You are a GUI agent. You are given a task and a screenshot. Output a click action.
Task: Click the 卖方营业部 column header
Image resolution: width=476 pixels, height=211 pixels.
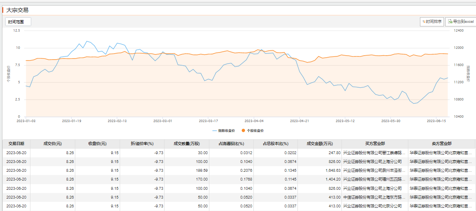(x=442, y=144)
